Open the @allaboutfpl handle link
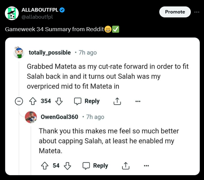204x180 pixels. [37, 17]
